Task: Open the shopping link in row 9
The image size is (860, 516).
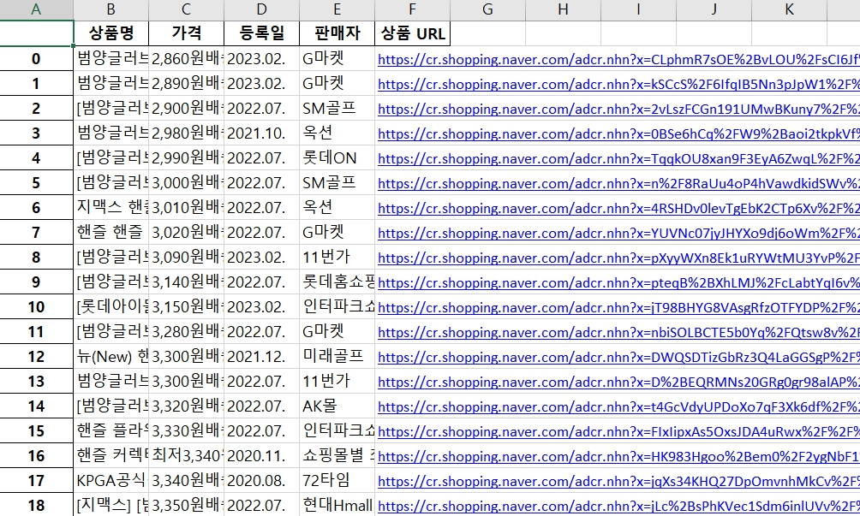Action: [618, 282]
